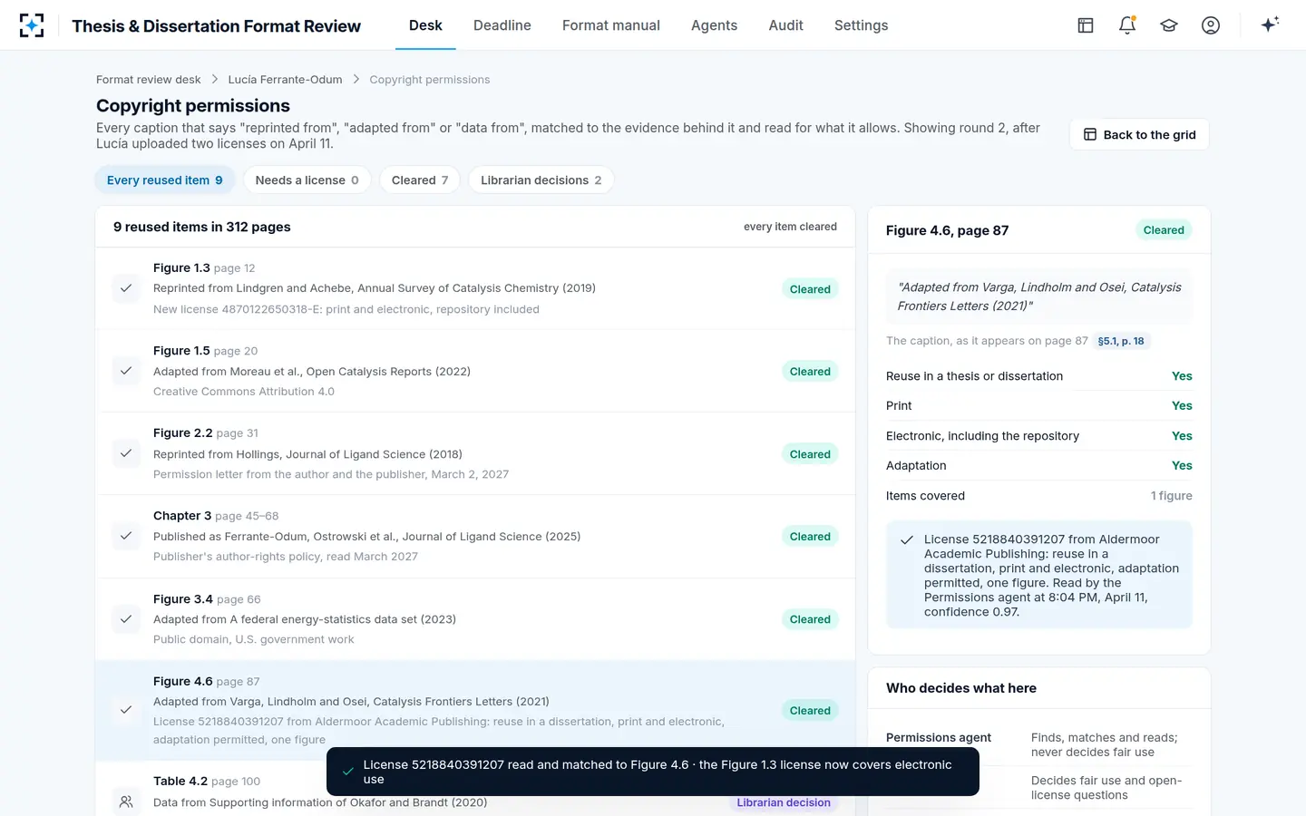Click Cleared badge on Figure 4.6 row
Screen dimensions: 1306x816
pyautogui.click(x=810, y=710)
